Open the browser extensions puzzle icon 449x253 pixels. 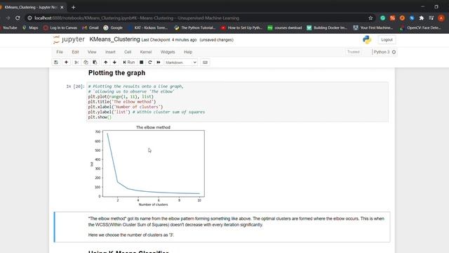(x=422, y=18)
